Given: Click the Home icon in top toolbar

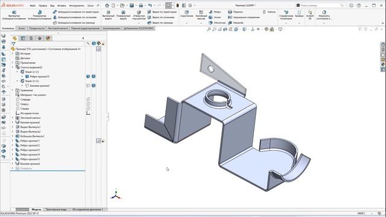Looking at the screenshot, I should tap(107, 5).
